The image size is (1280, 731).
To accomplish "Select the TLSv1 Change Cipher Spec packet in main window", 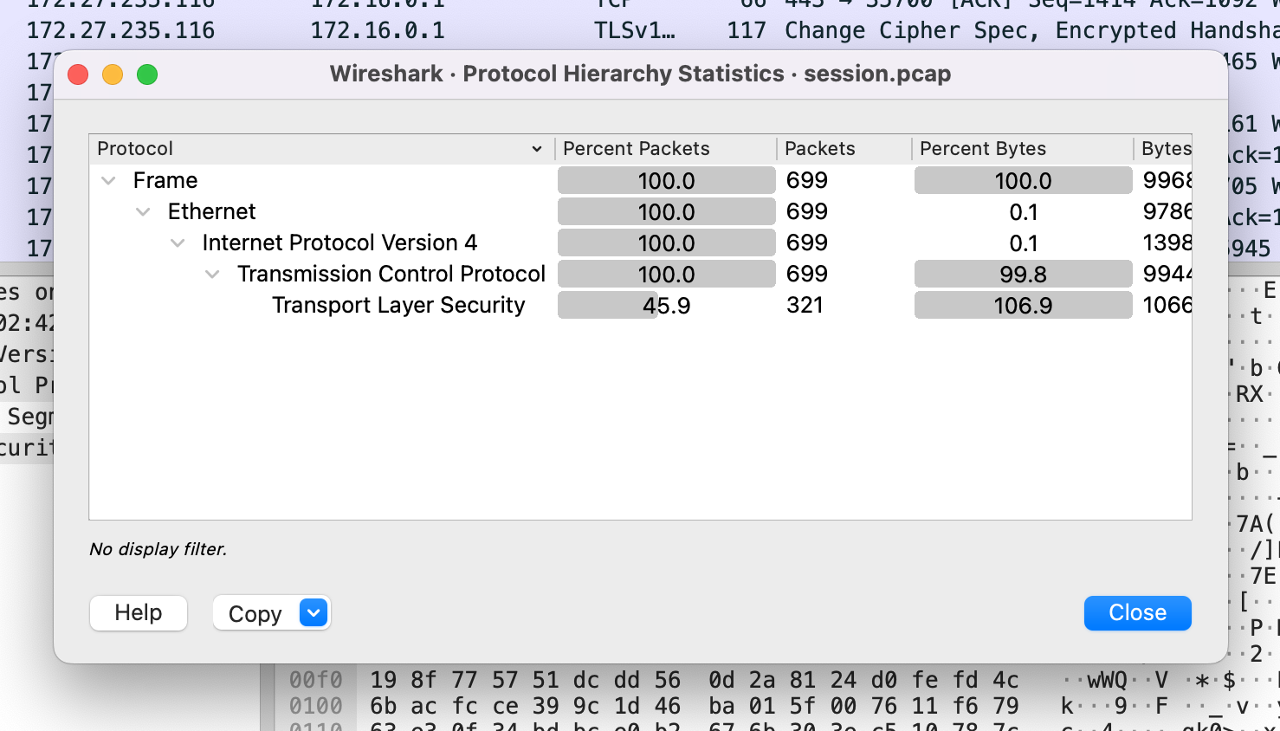I will pos(640,30).
